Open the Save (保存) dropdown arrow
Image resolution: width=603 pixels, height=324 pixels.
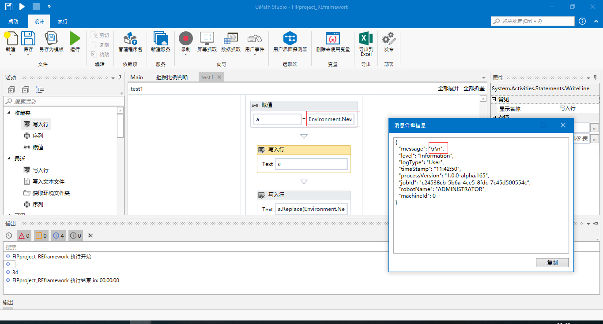click(28, 54)
